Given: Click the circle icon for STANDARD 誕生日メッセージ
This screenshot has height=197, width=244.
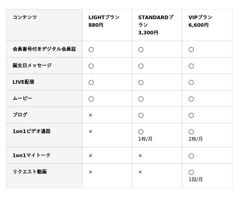Looking at the screenshot, I should point(141,66).
